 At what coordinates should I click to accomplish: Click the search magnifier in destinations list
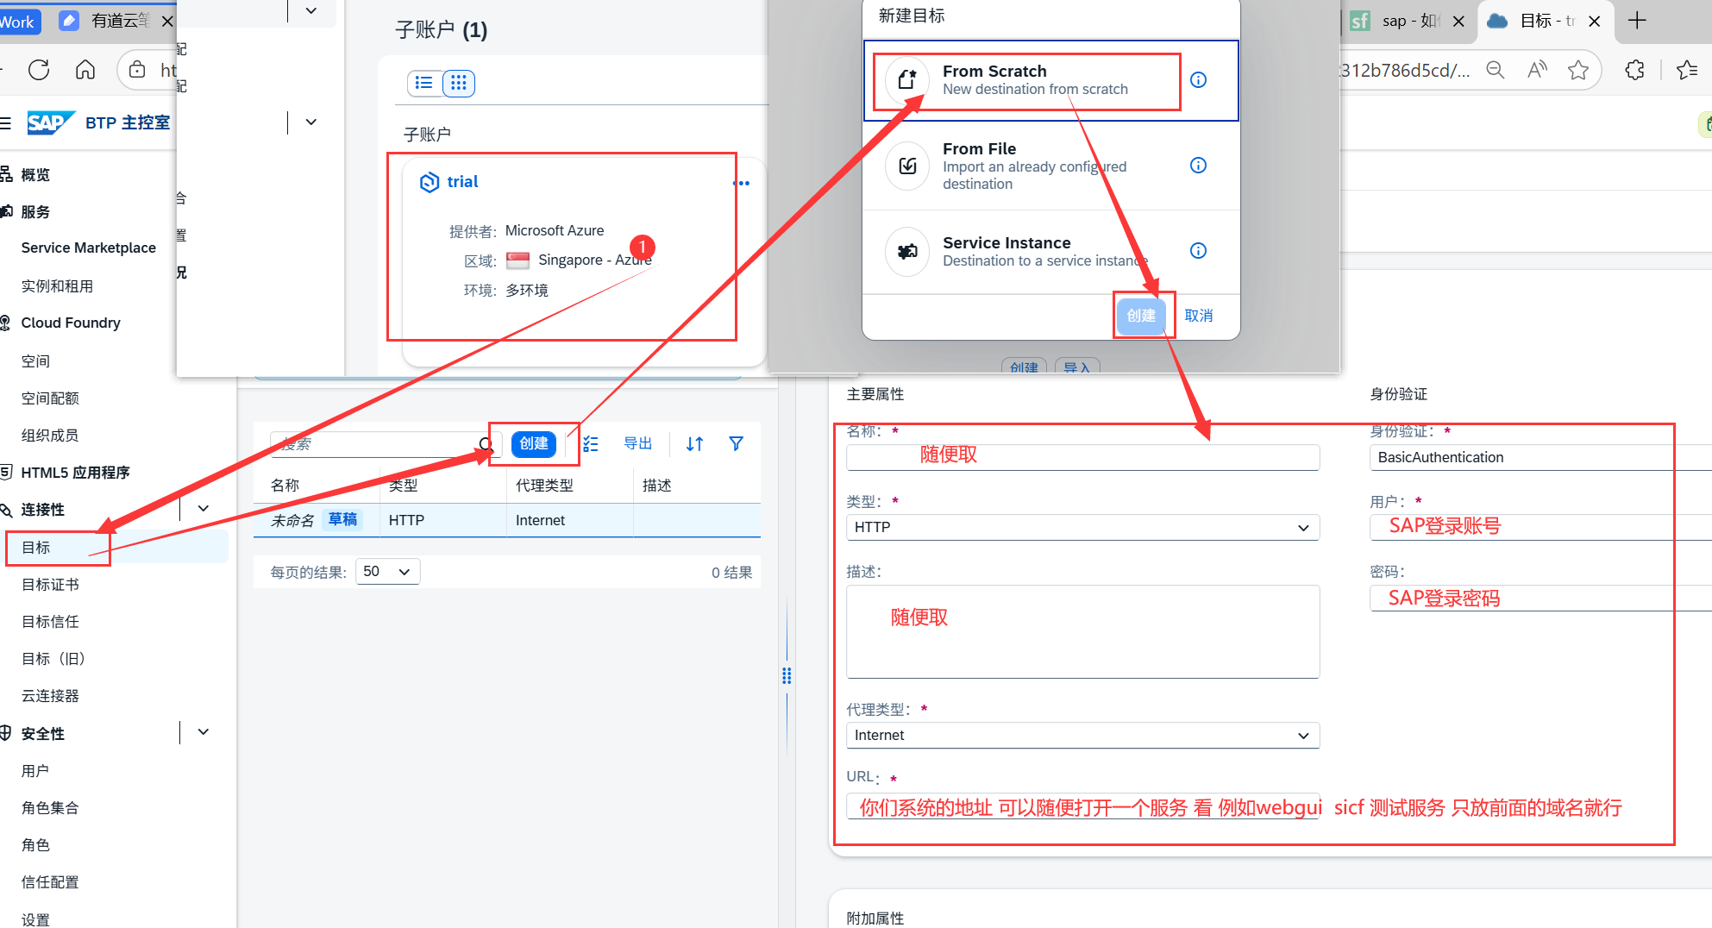[x=486, y=444]
